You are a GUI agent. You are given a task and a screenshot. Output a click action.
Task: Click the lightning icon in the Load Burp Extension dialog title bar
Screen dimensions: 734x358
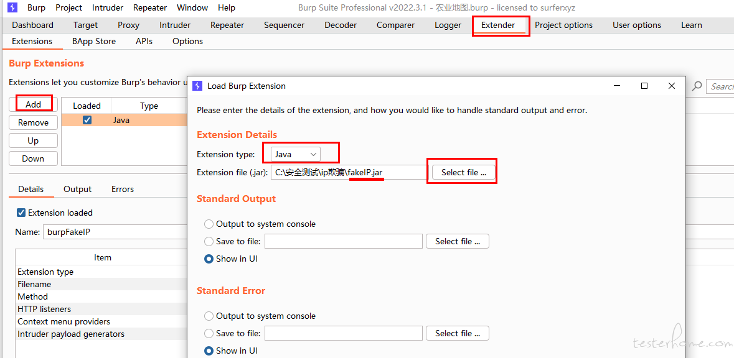[197, 86]
